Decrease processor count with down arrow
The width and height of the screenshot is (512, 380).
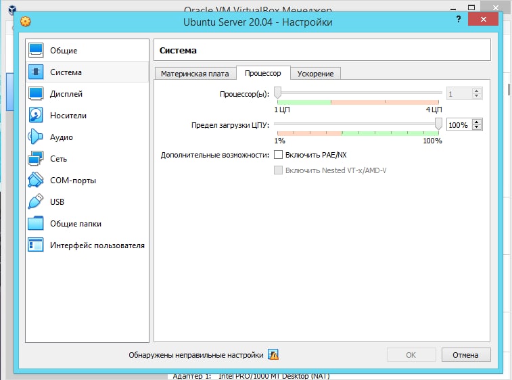click(x=476, y=95)
